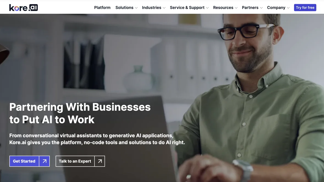
Task: Open the Partners menu label
Action: [250, 8]
